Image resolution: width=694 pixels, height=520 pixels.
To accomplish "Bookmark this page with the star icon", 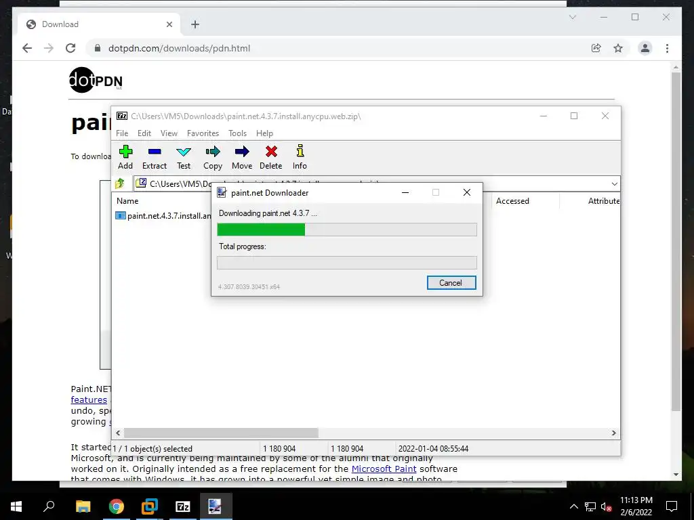I will [x=618, y=48].
